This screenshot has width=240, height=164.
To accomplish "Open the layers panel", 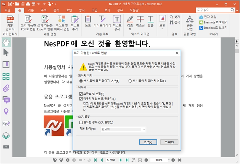I will coord(6,135).
